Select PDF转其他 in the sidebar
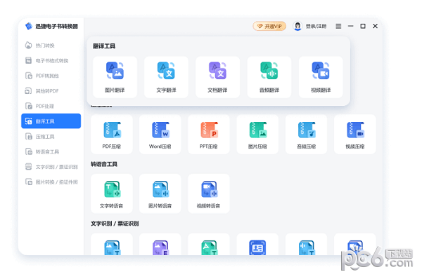Screen dimensions: 422x279 [51, 76]
